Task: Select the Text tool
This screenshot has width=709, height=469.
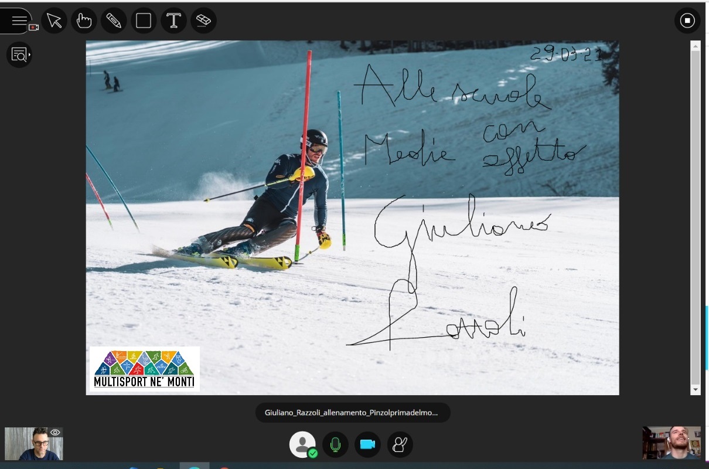Action: point(173,21)
